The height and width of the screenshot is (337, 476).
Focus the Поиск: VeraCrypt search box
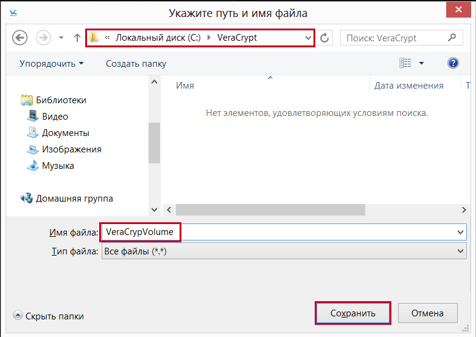click(401, 38)
